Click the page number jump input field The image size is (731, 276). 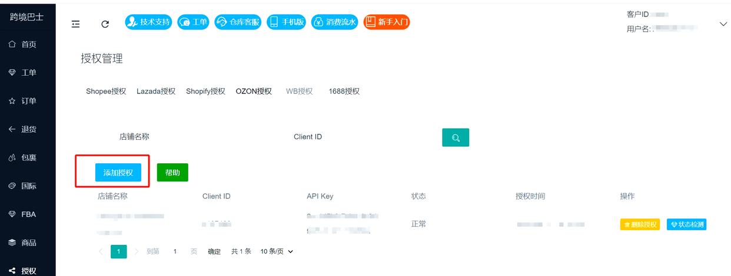tap(175, 251)
